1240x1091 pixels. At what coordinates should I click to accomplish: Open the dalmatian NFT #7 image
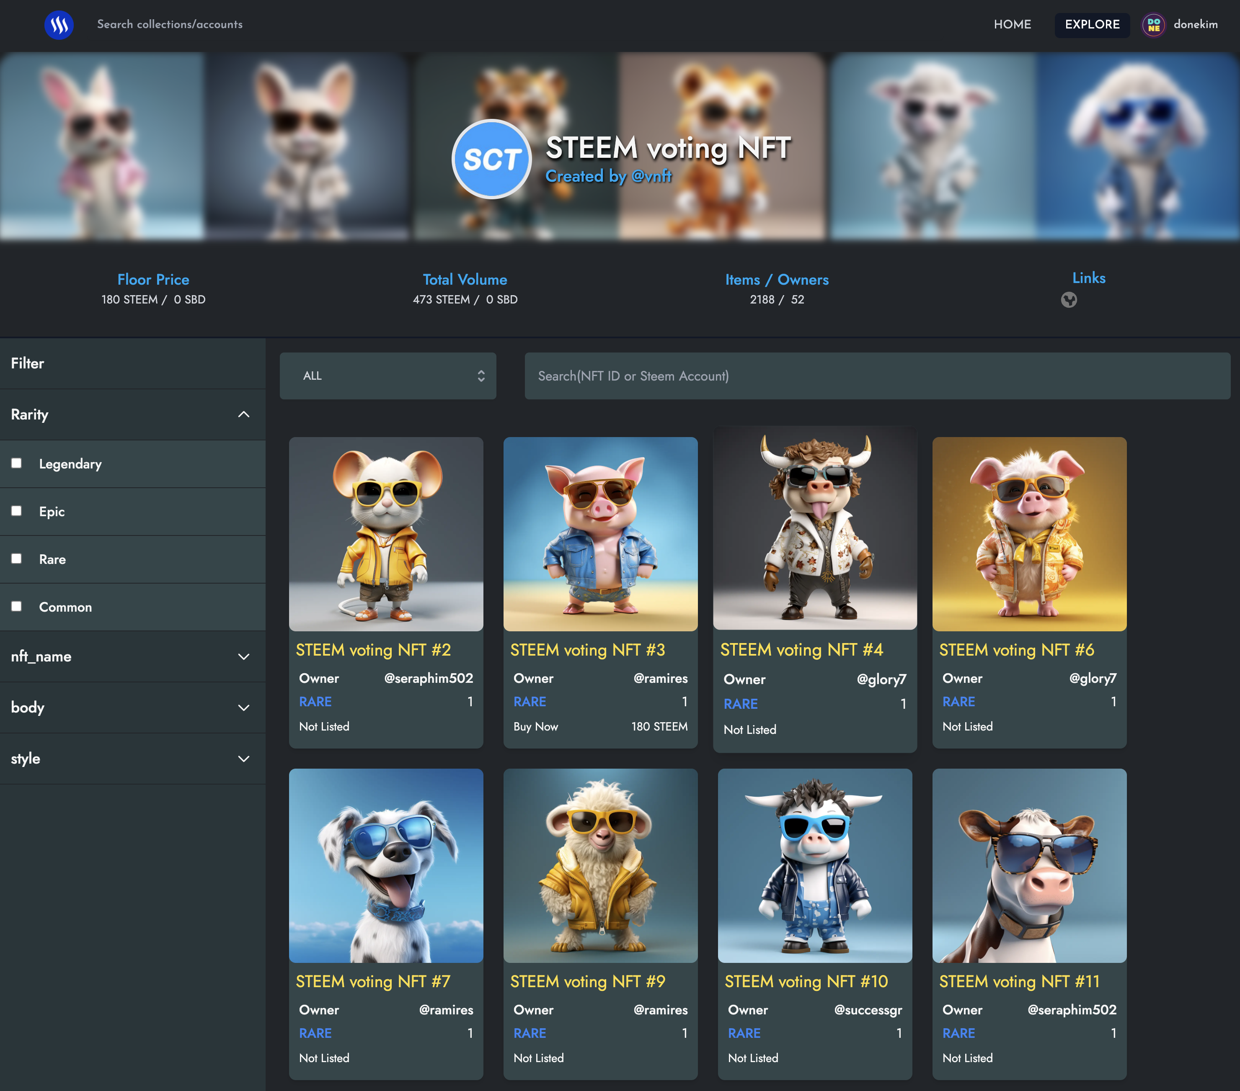[x=386, y=865]
